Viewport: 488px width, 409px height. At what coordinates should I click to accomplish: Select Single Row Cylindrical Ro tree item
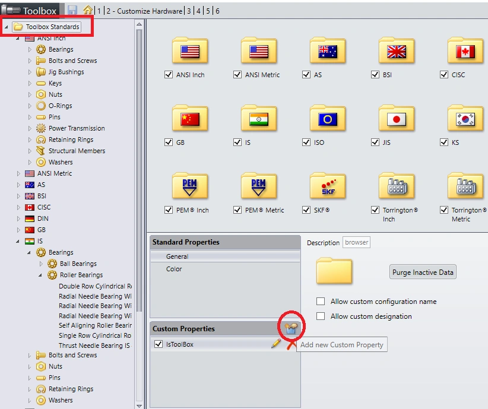point(95,335)
